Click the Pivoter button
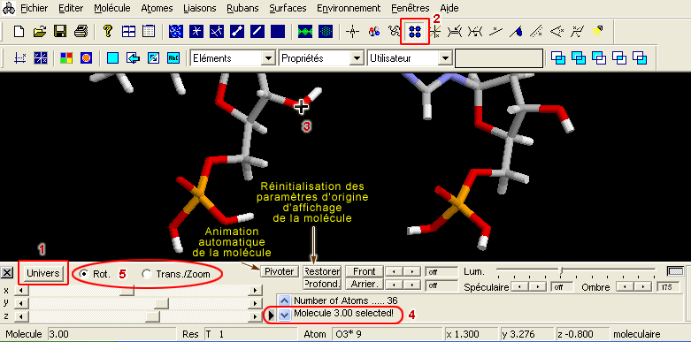 [x=280, y=271]
